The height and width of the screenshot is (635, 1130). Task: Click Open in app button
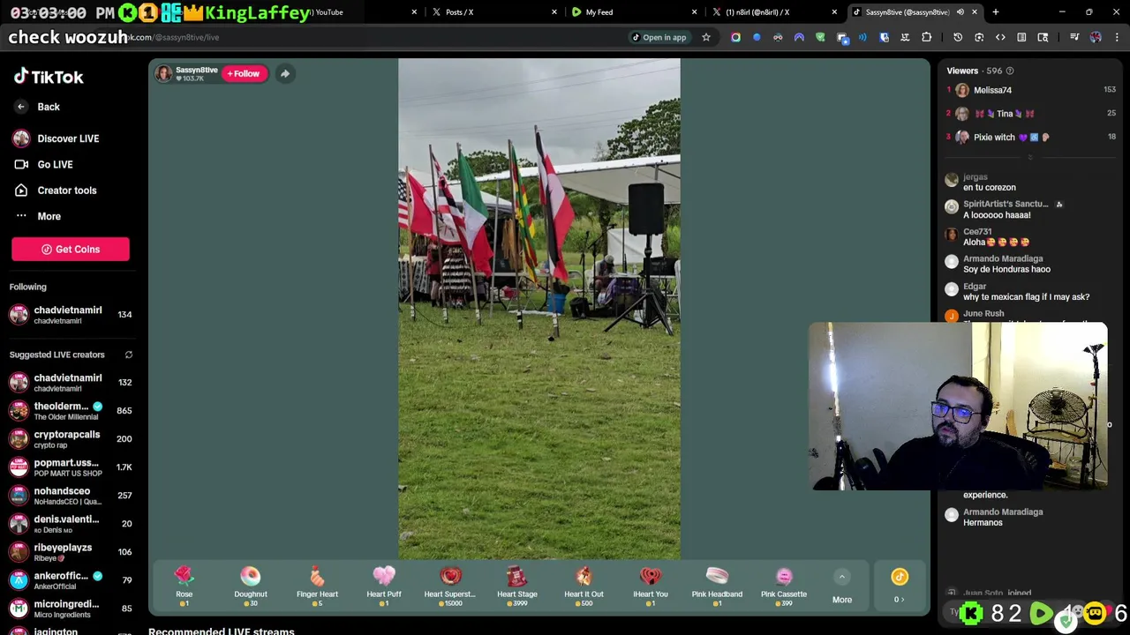(x=659, y=37)
